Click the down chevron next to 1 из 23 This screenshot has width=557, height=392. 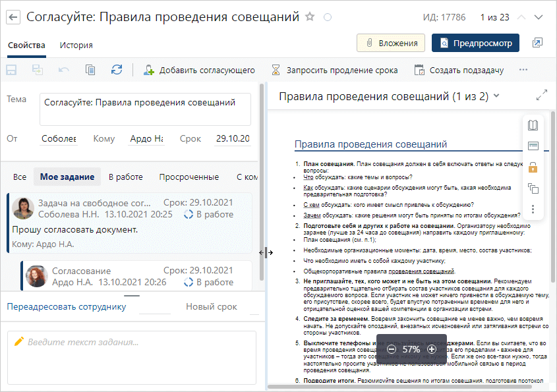539,17
